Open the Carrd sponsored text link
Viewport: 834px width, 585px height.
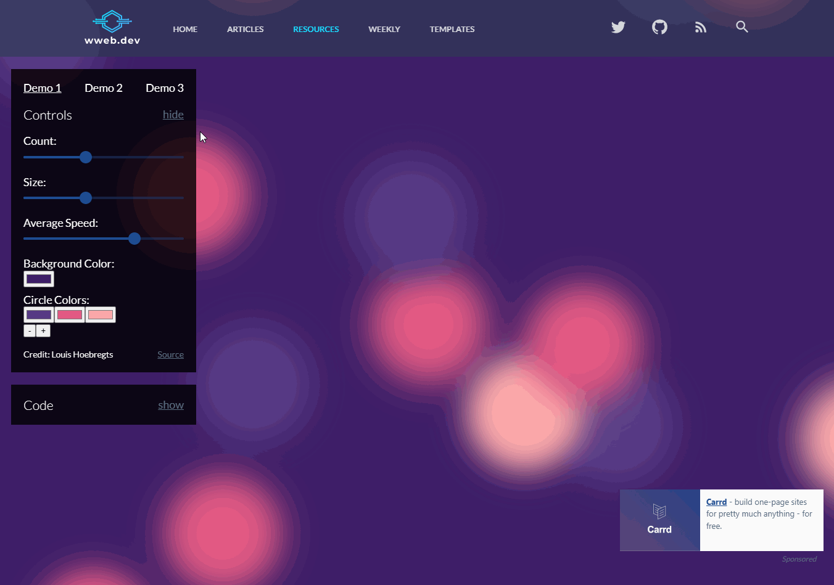coord(716,502)
